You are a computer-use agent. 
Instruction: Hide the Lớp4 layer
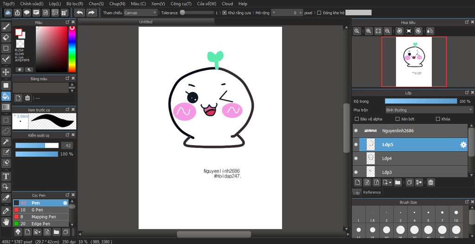tap(356, 158)
